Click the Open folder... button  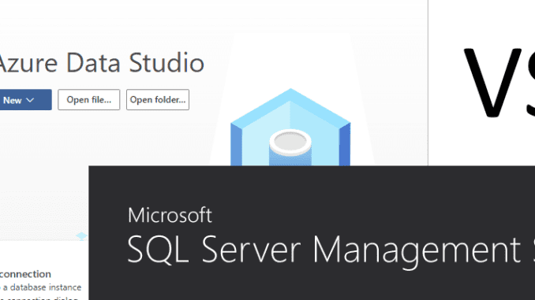158,100
